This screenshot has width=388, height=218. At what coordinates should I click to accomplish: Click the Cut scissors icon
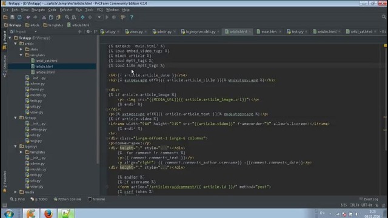pyautogui.click(x=44, y=18)
